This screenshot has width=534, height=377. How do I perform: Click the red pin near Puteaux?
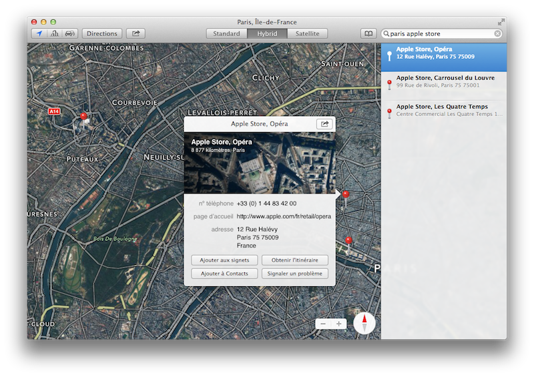click(x=83, y=117)
